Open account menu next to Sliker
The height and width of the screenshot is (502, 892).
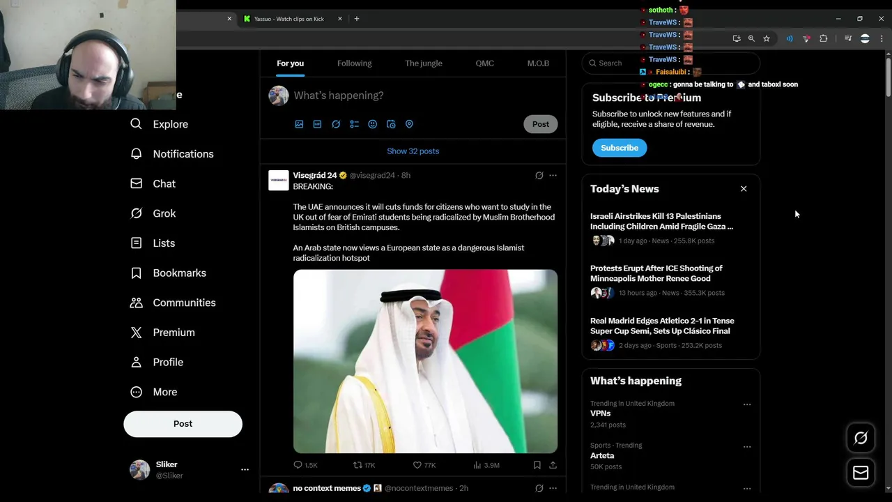pos(245,470)
